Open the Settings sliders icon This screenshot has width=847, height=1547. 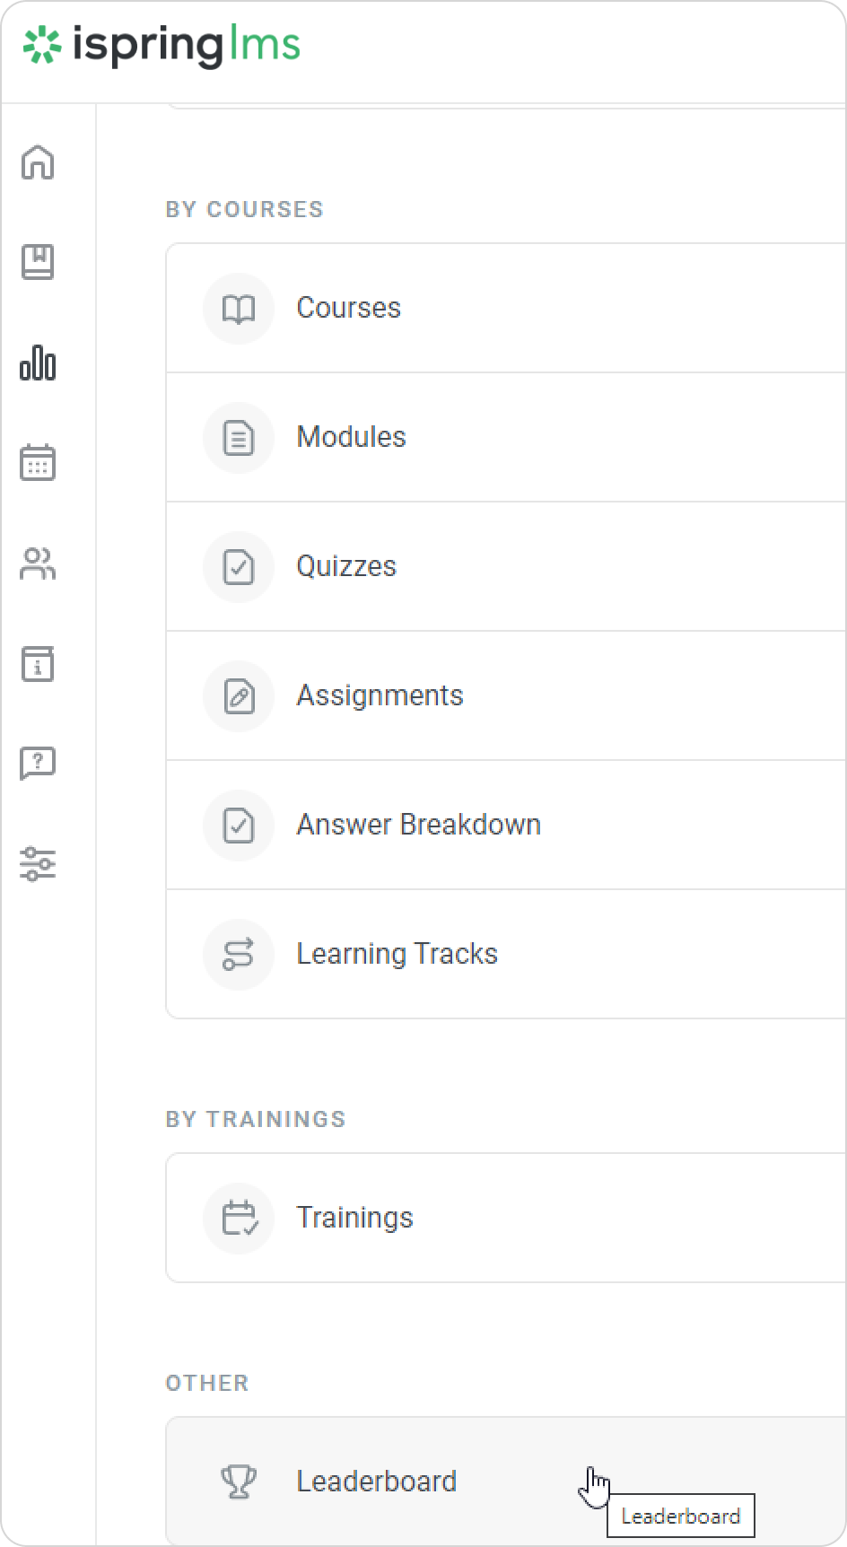tap(38, 863)
